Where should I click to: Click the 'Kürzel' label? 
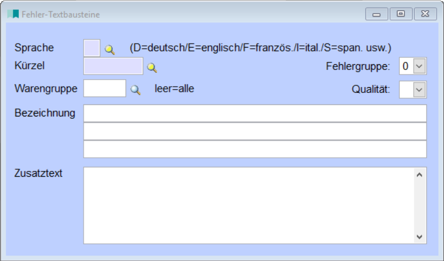point(29,66)
